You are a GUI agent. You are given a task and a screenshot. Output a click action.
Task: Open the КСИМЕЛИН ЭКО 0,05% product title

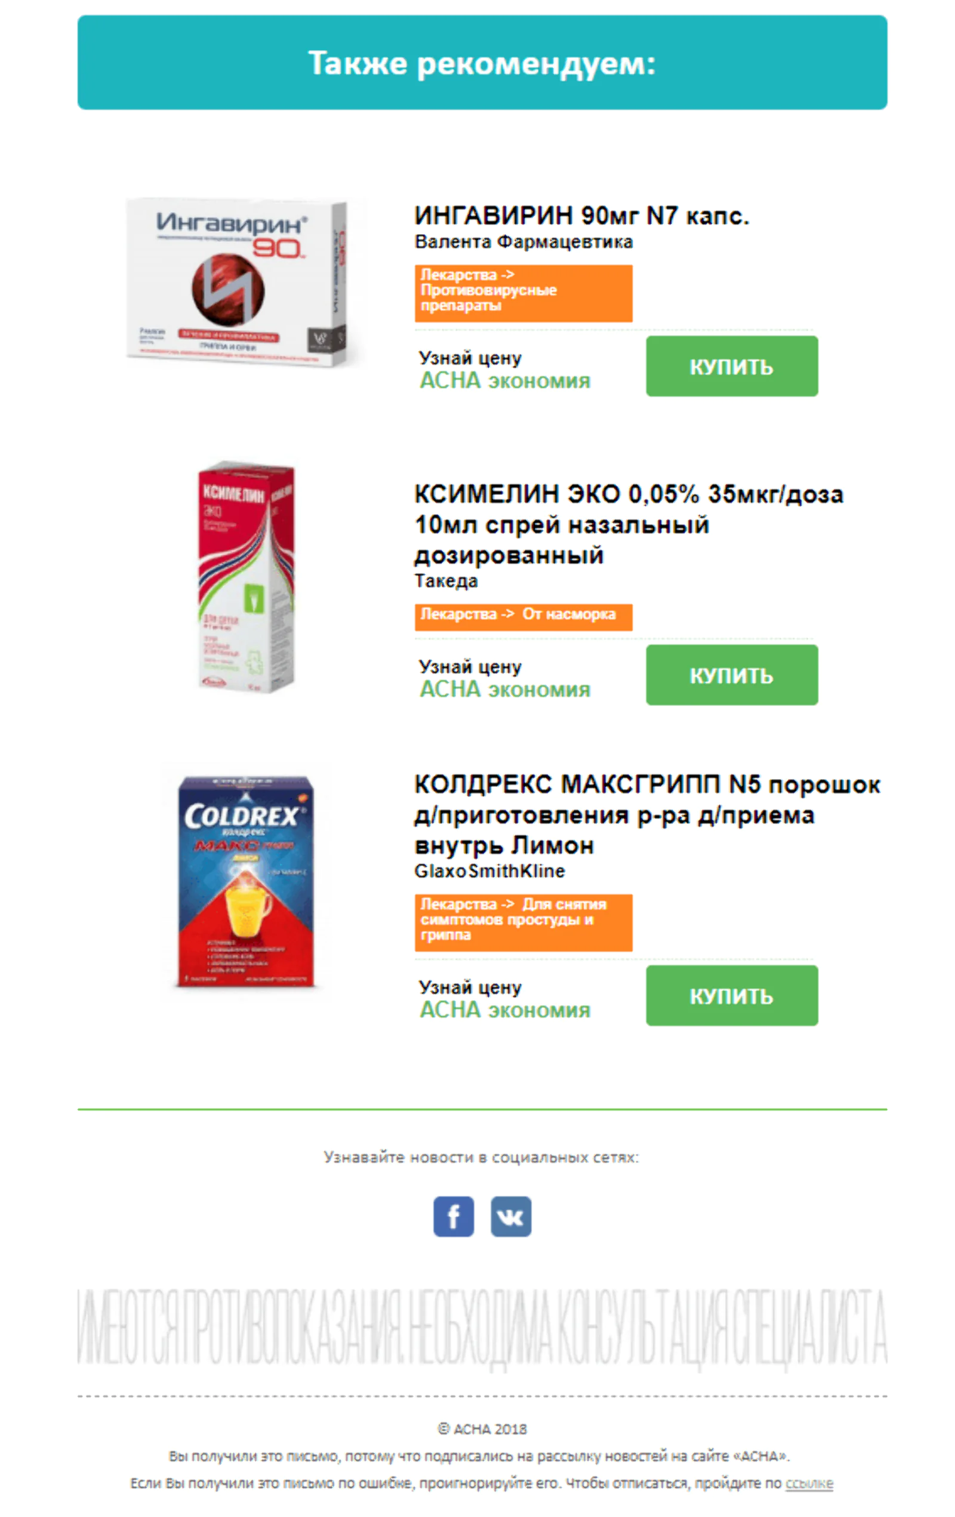click(628, 524)
